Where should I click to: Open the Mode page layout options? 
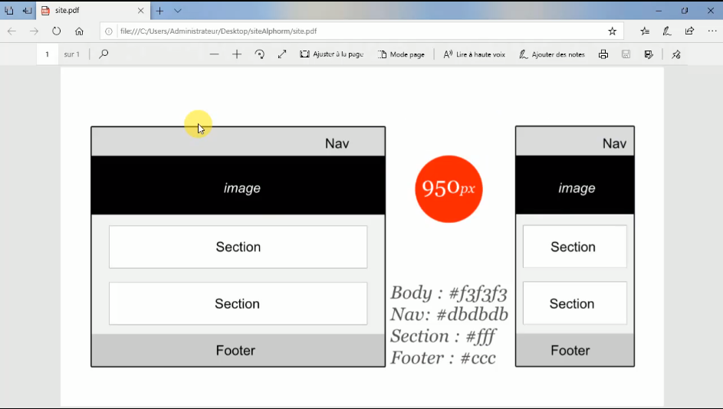tap(401, 54)
